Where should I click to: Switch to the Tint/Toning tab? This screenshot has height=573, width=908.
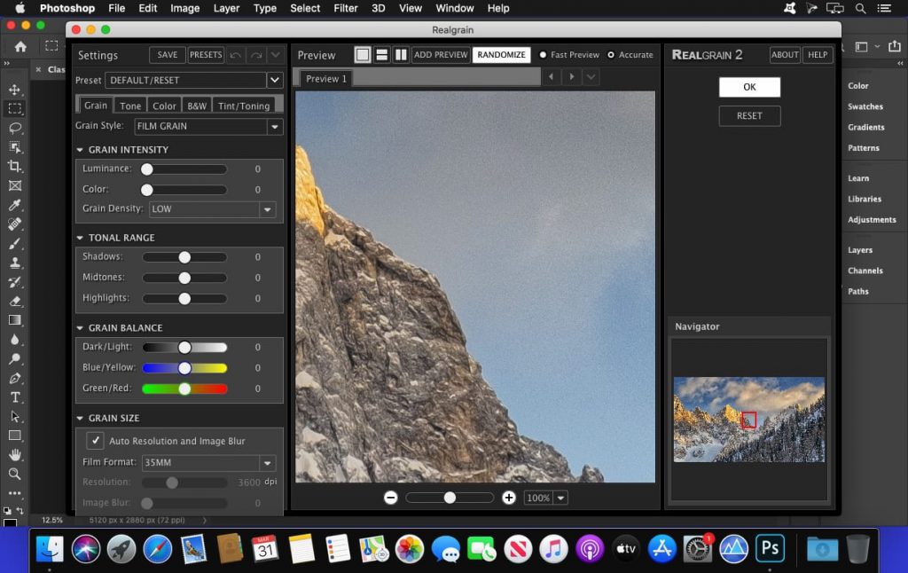(x=247, y=105)
